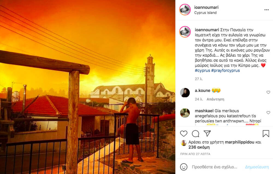Open the comment speech bubble icon

pos(195,134)
